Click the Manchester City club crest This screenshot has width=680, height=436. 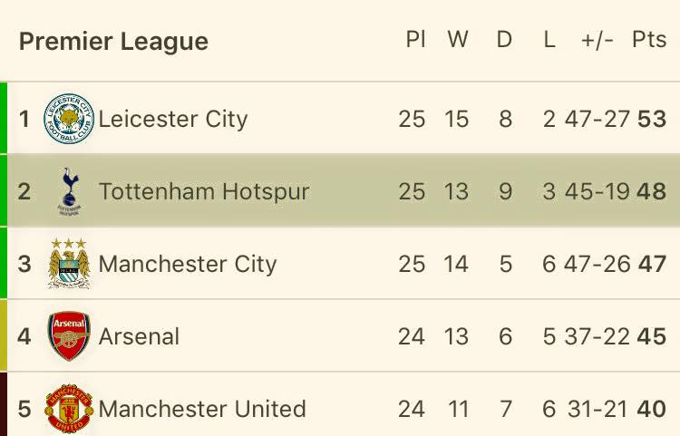(x=69, y=264)
